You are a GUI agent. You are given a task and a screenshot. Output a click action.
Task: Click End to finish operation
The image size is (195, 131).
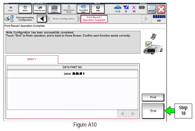153,111
